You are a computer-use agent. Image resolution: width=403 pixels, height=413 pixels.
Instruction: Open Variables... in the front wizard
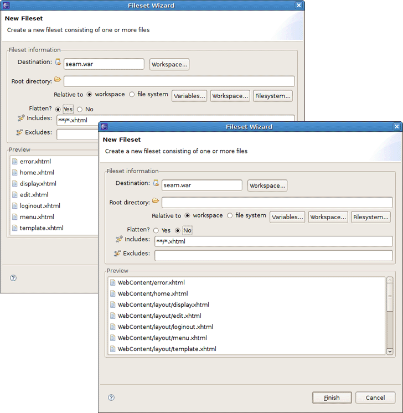pyautogui.click(x=287, y=217)
